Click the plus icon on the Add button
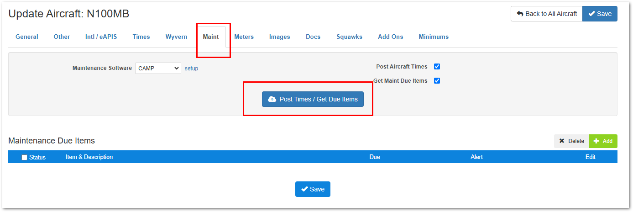 [596, 141]
